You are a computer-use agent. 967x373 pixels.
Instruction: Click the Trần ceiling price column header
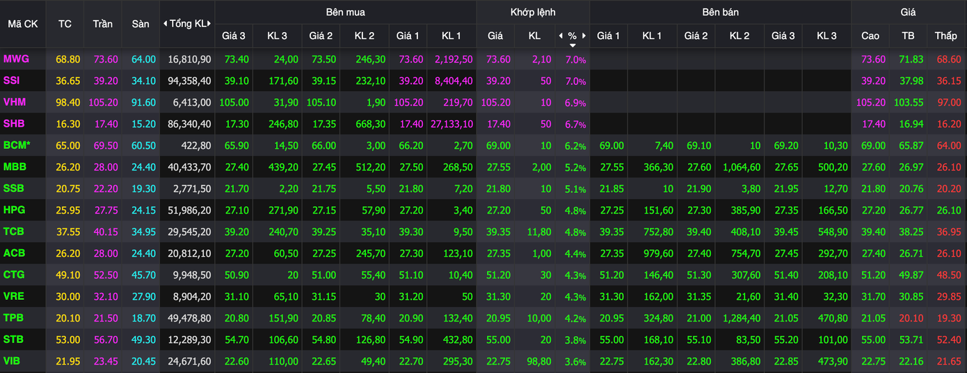point(103,24)
